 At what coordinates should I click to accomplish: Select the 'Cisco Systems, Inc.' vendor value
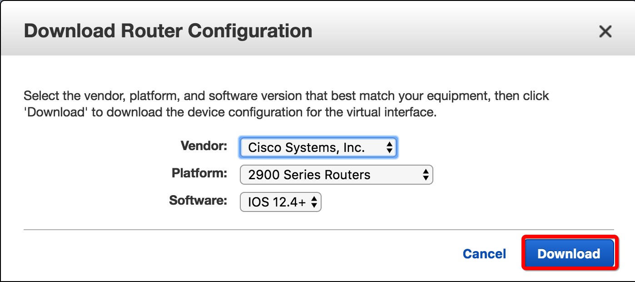point(307,147)
